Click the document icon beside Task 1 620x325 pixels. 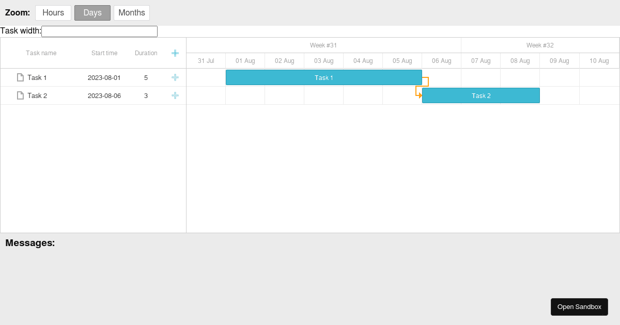[21, 77]
